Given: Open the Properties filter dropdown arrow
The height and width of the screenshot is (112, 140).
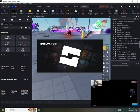Looking at the screenshot, I should tap(139, 66).
